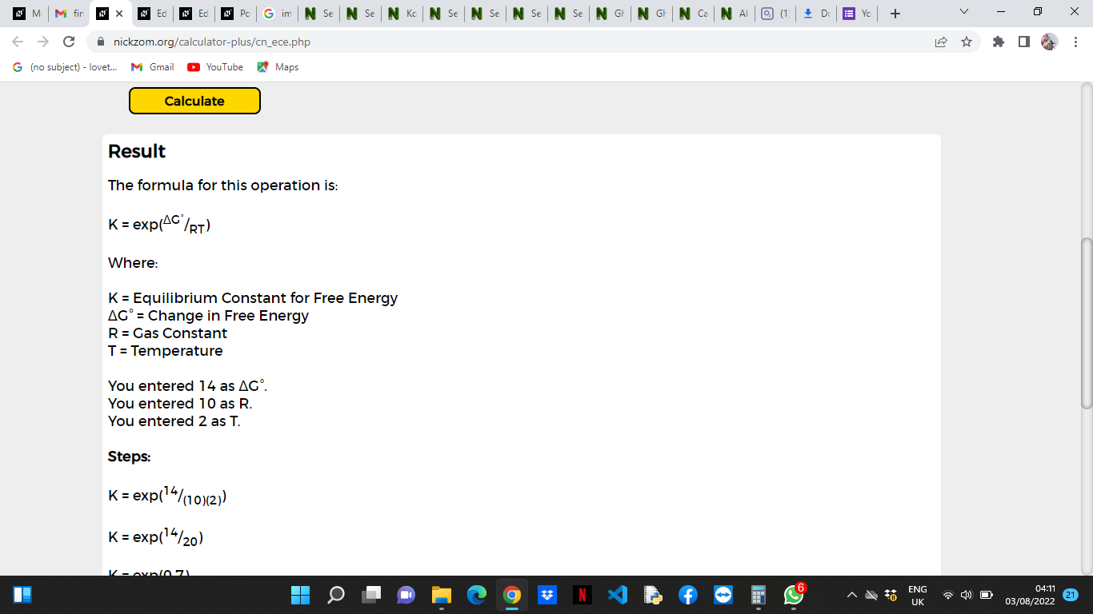This screenshot has width=1093, height=614.
Task: Open the Gmail bookmark
Action: [152, 67]
